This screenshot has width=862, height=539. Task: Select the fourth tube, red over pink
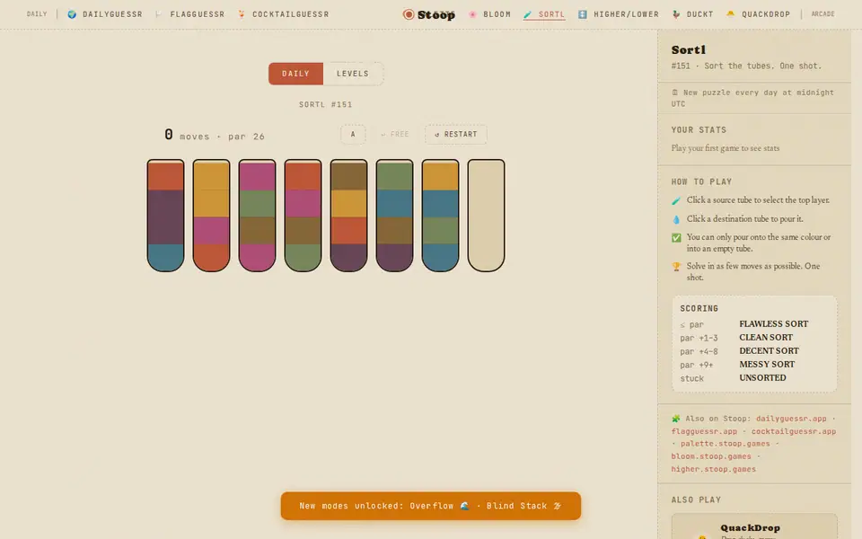[x=303, y=215]
